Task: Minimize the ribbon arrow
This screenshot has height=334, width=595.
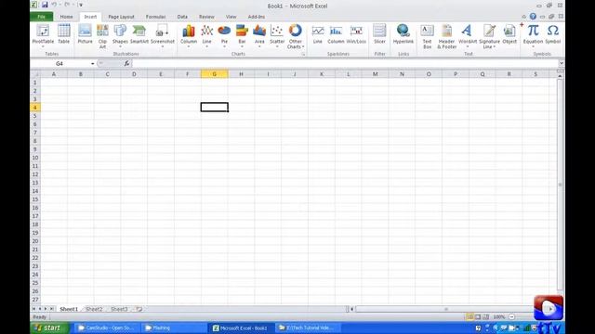Action: pos(524,17)
